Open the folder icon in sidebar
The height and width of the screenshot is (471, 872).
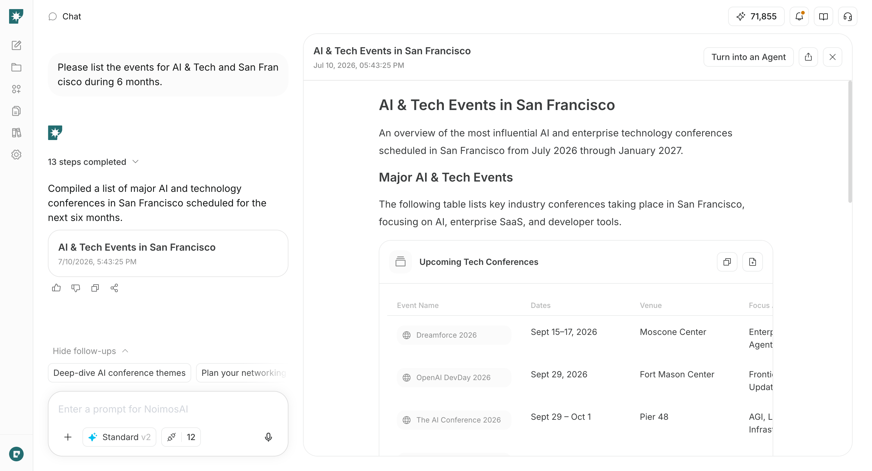coord(16,67)
